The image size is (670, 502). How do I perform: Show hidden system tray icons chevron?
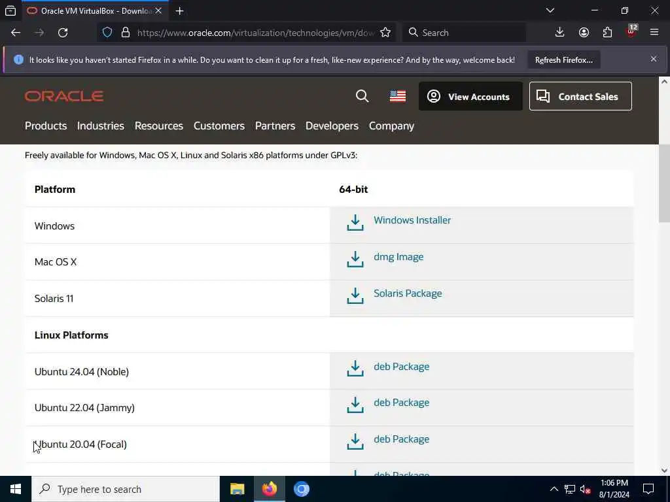click(x=554, y=489)
